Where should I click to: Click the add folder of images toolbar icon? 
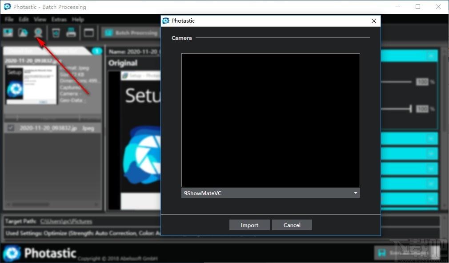click(x=23, y=32)
